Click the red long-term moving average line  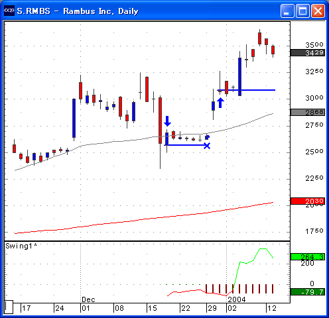144,219
